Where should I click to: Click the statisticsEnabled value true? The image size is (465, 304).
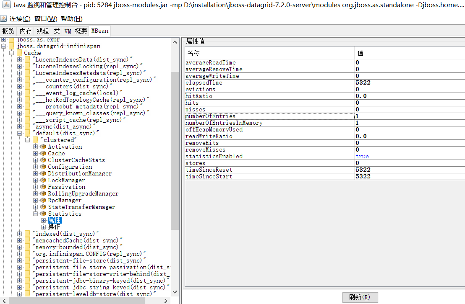click(362, 156)
